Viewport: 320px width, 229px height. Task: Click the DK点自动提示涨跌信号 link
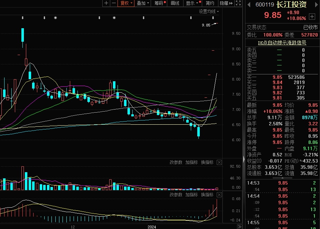pos(282,43)
